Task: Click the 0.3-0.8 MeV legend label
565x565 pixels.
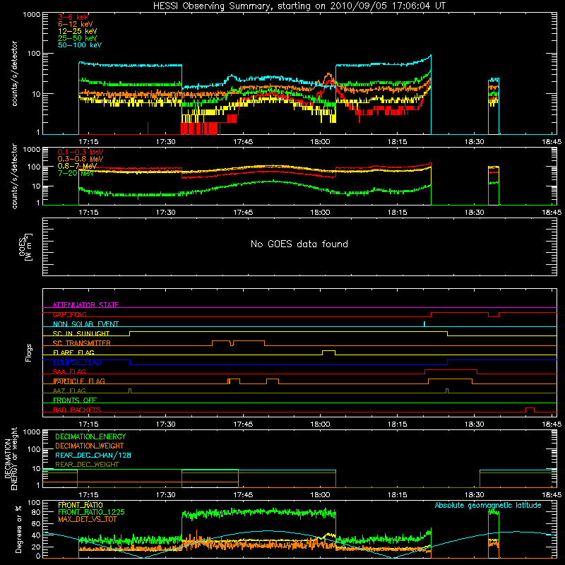Action: 81,159
